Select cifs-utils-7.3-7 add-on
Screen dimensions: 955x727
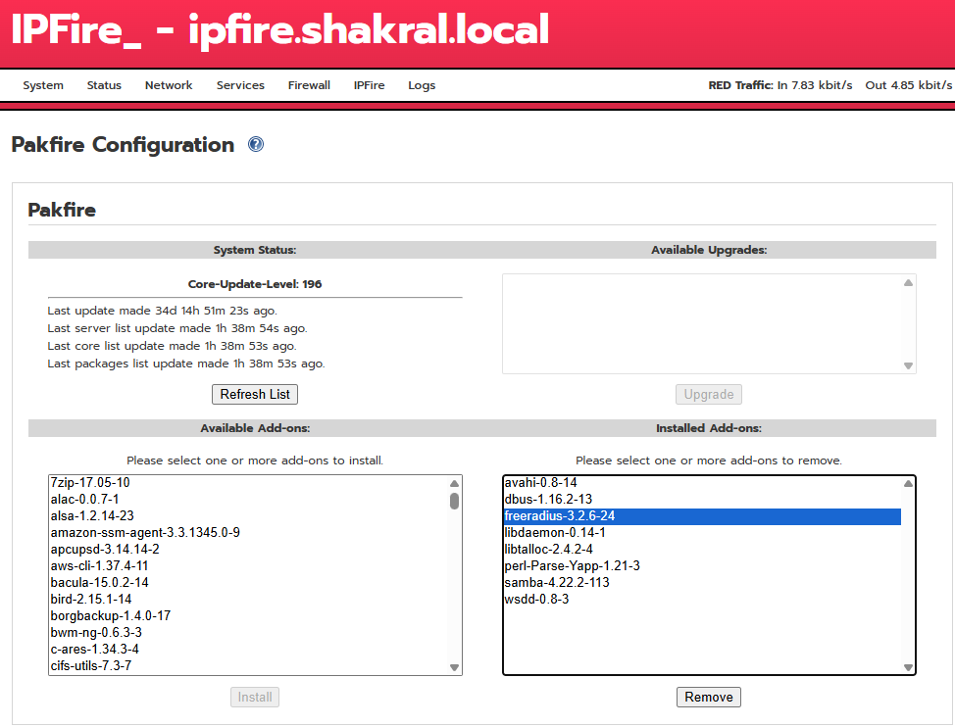(248, 666)
